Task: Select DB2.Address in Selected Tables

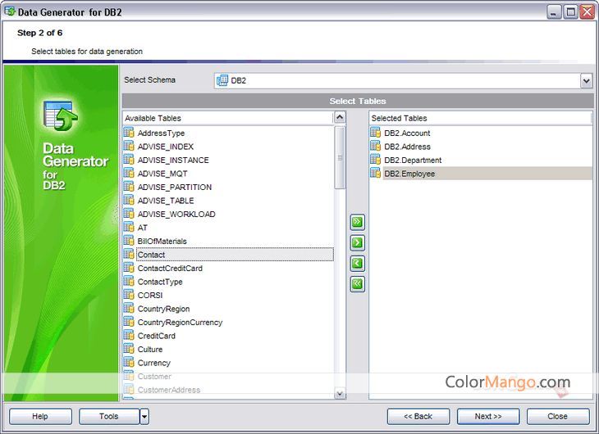Action: click(x=407, y=147)
